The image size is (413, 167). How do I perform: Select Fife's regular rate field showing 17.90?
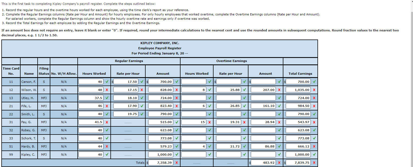[126, 106]
